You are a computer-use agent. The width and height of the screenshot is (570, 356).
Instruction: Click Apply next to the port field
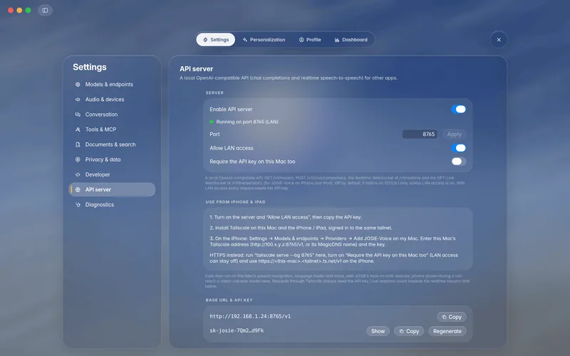pyautogui.click(x=454, y=134)
